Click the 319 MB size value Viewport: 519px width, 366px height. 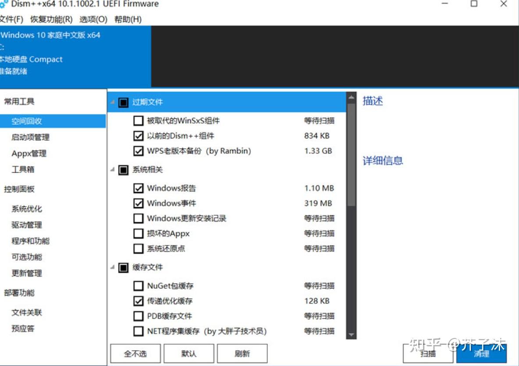point(318,203)
